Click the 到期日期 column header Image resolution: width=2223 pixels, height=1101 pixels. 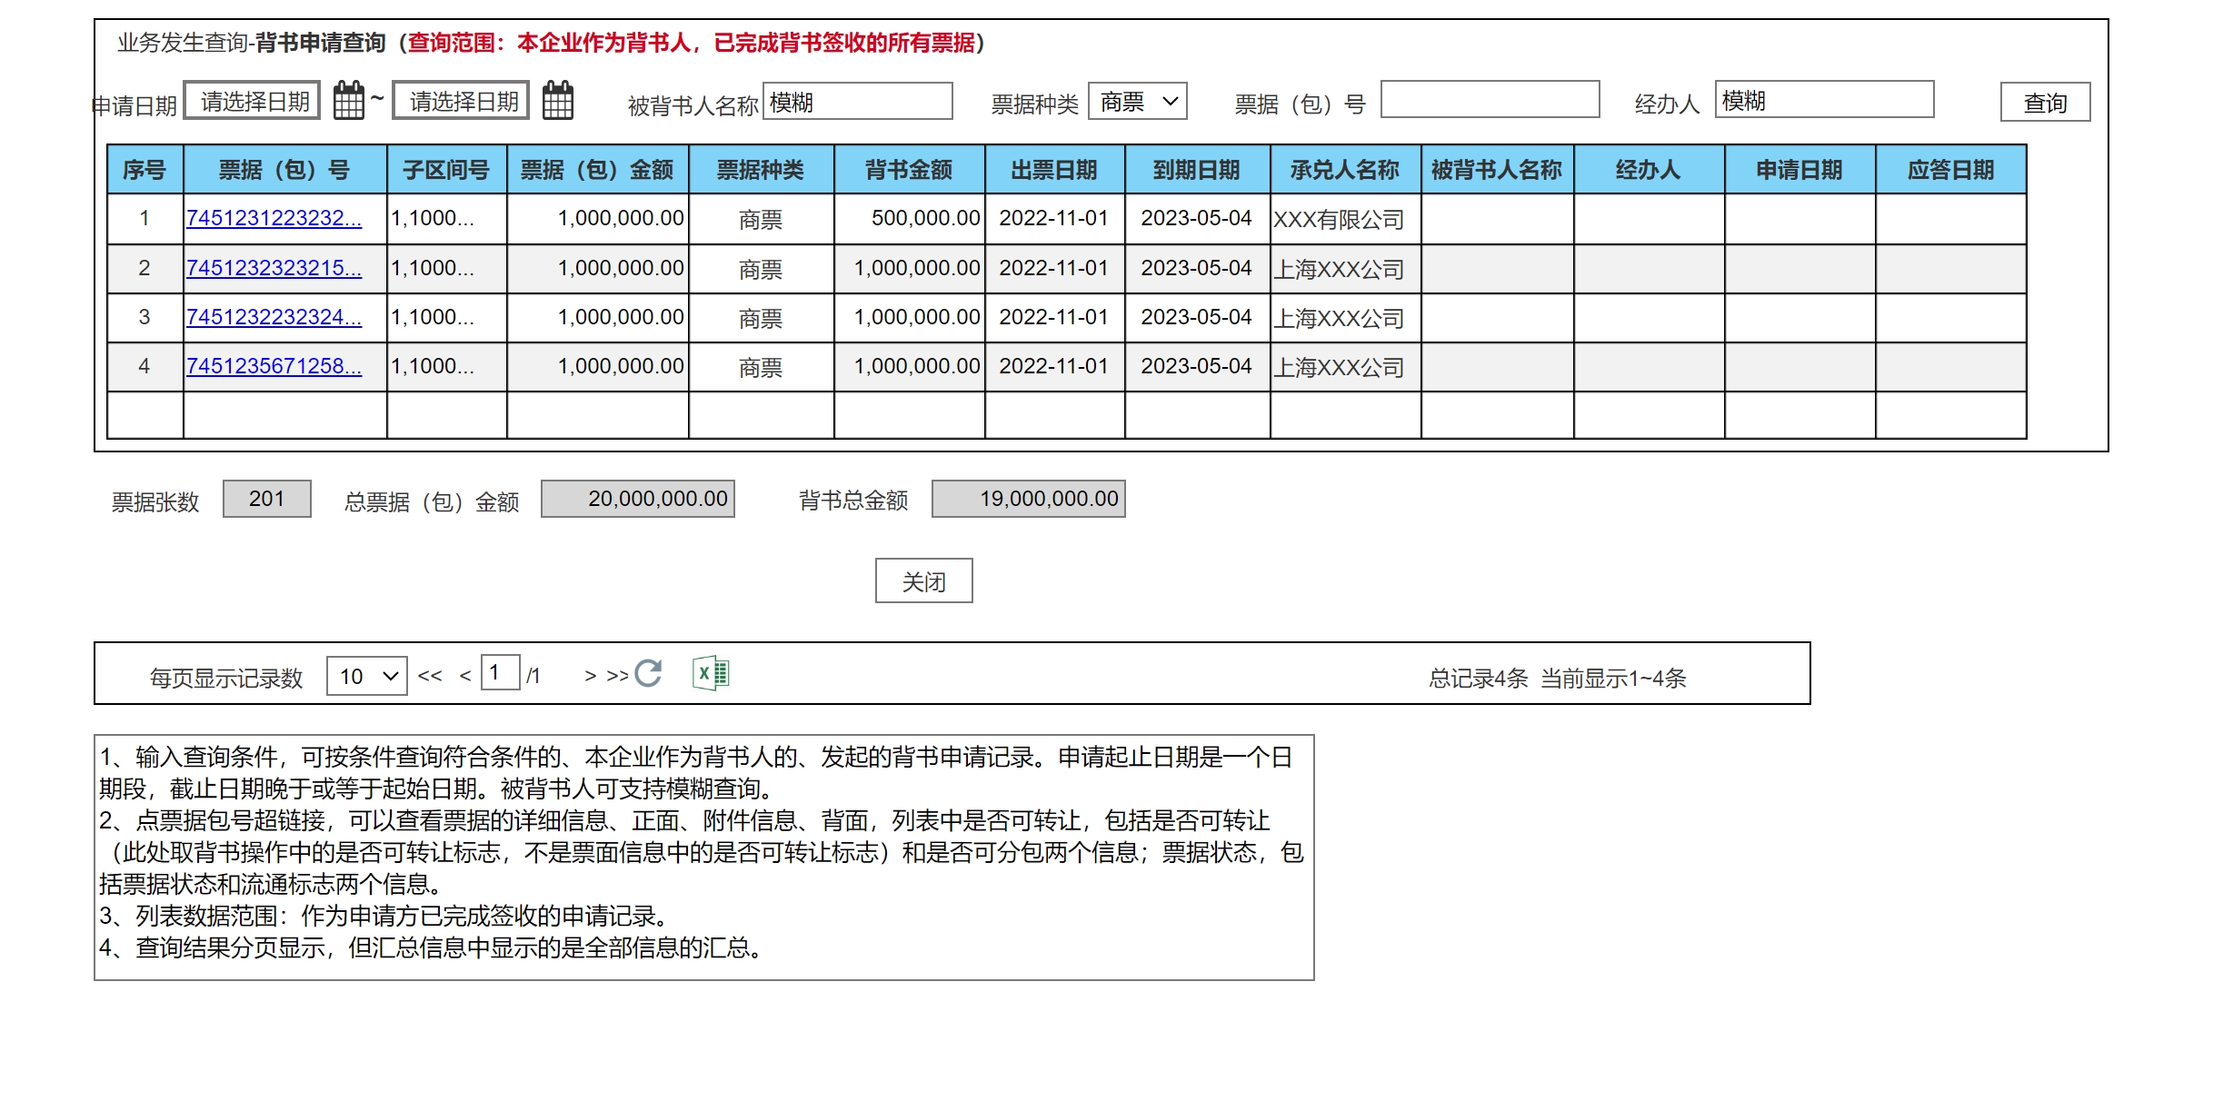point(1198,169)
